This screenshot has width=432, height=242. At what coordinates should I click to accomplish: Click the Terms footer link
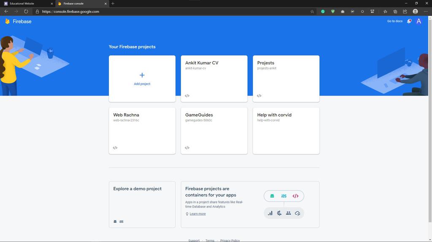[210, 240]
